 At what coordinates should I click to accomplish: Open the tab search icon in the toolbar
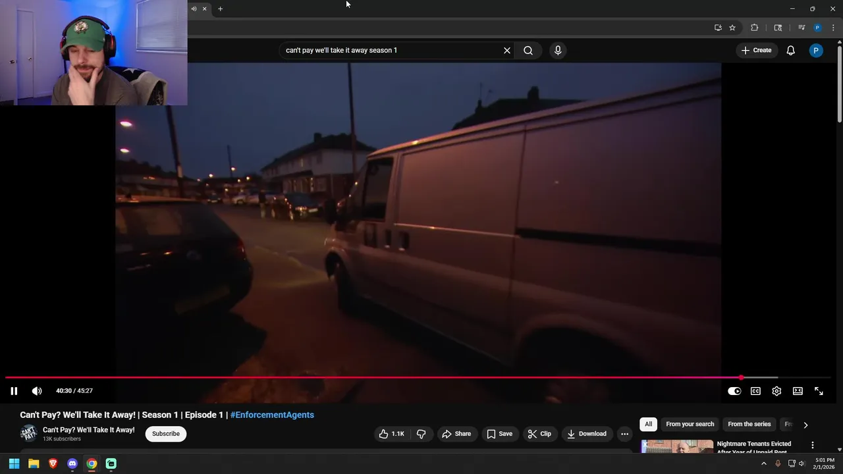[778, 28]
